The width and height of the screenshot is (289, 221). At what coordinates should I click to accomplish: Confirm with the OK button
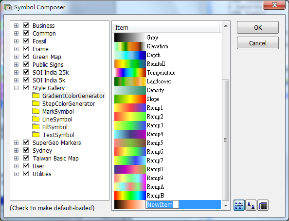point(258,27)
